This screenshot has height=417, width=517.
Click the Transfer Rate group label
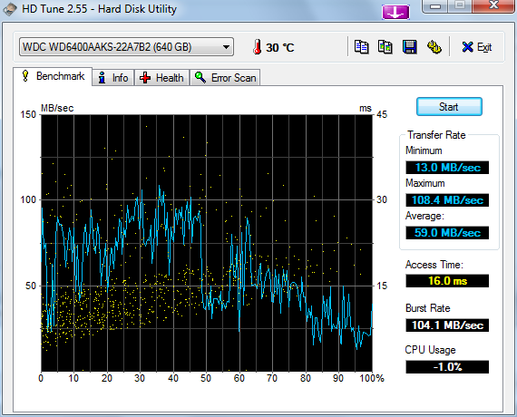[x=436, y=135]
